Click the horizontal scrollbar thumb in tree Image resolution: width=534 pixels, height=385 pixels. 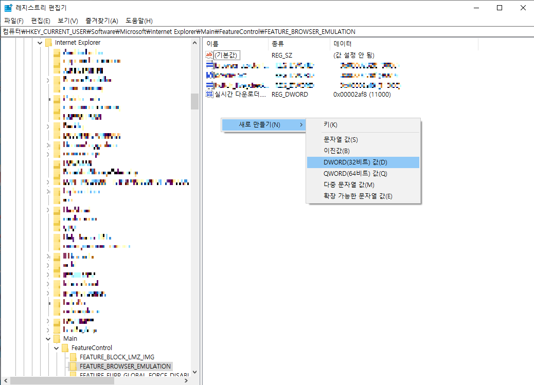click(62, 380)
